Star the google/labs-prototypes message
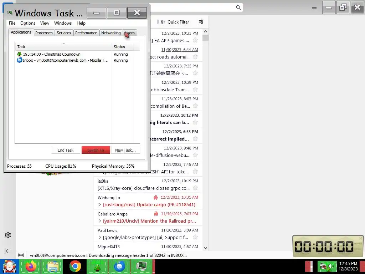 (195, 237)
